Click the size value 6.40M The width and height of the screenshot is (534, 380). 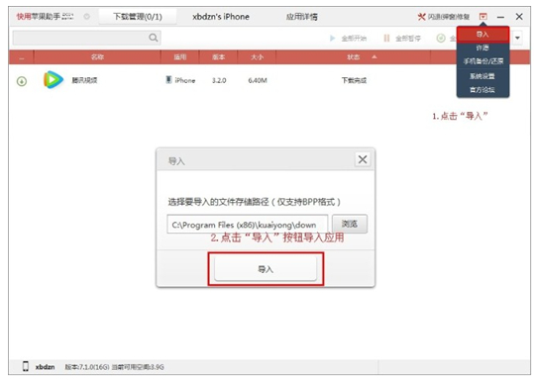(258, 80)
